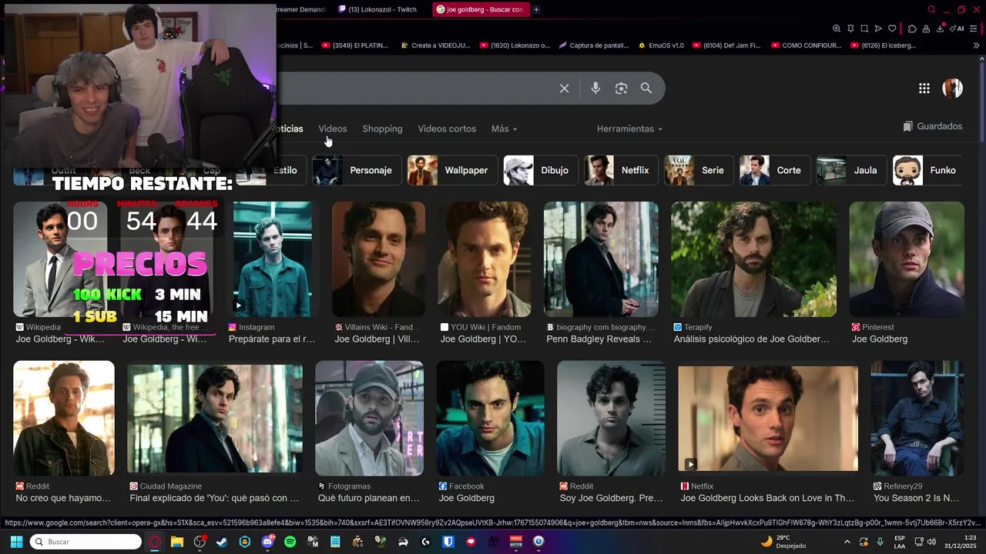Take a snapshot with Opera toolbar icon
The height and width of the screenshot is (554, 986).
(864, 28)
